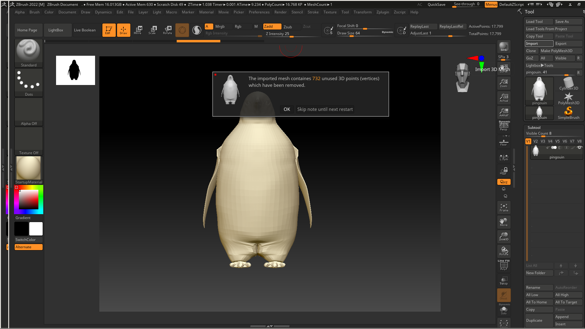
Task: Click the Frame view icon
Action: [x=504, y=207]
